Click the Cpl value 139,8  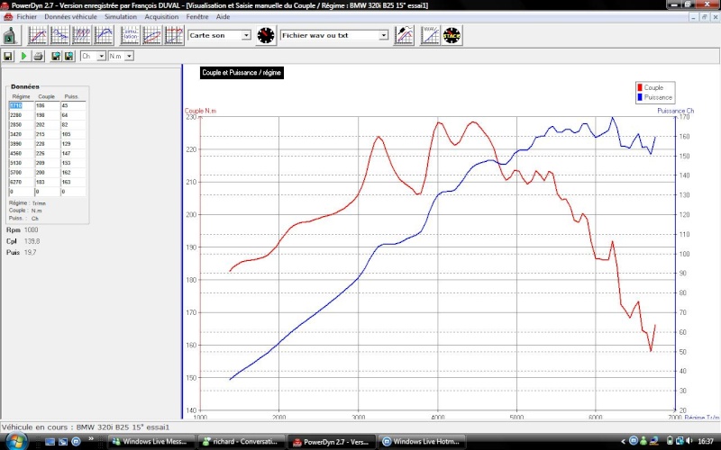click(32, 241)
